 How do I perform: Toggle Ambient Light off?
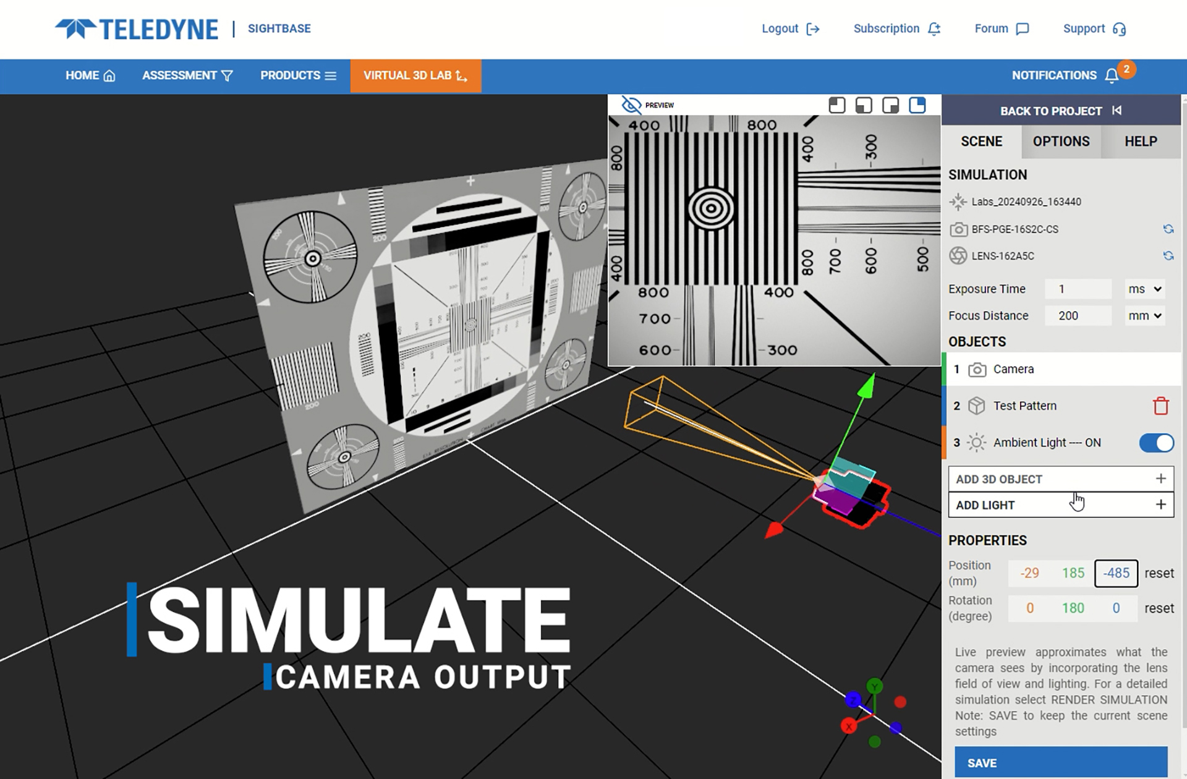[x=1155, y=443]
